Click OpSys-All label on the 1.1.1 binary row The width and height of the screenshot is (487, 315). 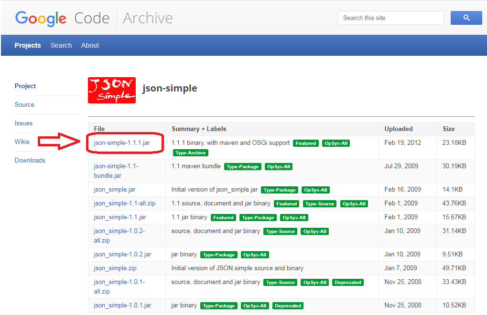point(336,143)
